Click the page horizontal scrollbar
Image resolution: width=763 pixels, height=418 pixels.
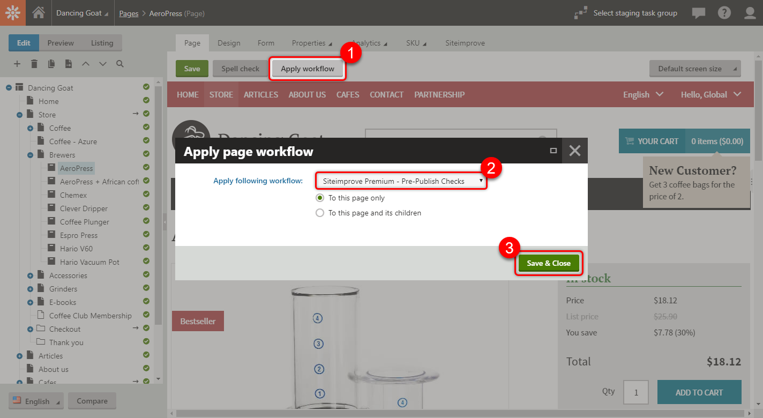pyautogui.click(x=461, y=413)
